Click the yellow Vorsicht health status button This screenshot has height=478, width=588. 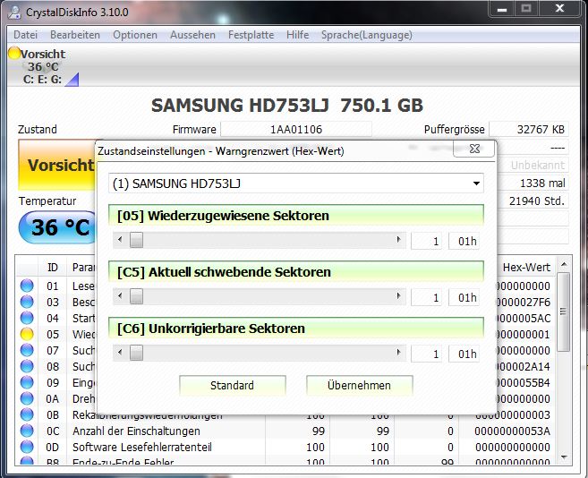[x=57, y=165]
